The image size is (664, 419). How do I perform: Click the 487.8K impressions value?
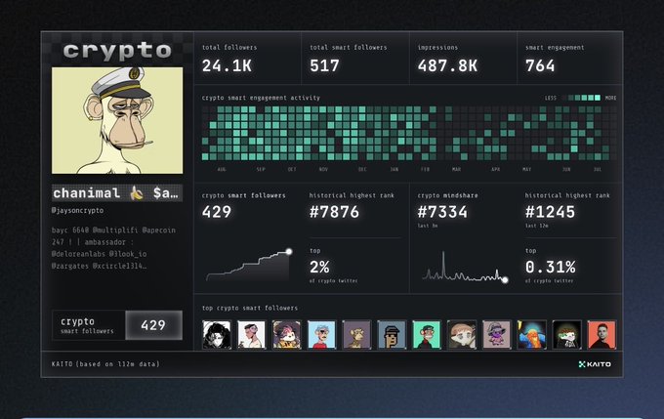(447, 65)
